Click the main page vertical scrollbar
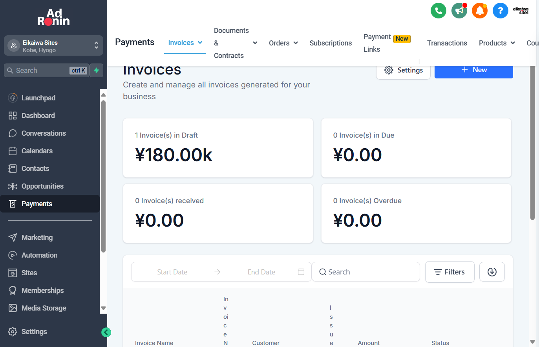The image size is (539, 347). (532, 143)
